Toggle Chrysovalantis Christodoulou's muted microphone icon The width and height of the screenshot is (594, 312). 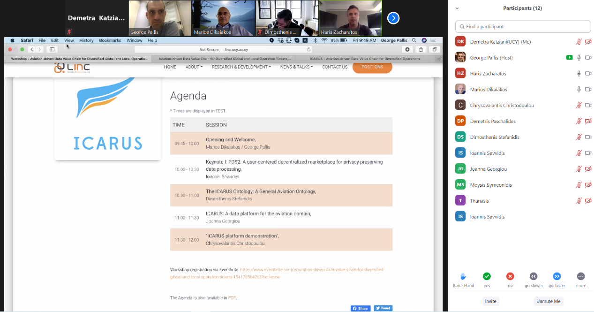tap(579, 106)
